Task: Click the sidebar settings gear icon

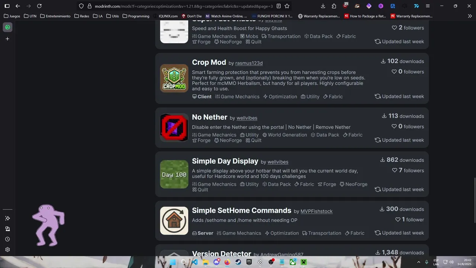Action: pyautogui.click(x=7, y=249)
